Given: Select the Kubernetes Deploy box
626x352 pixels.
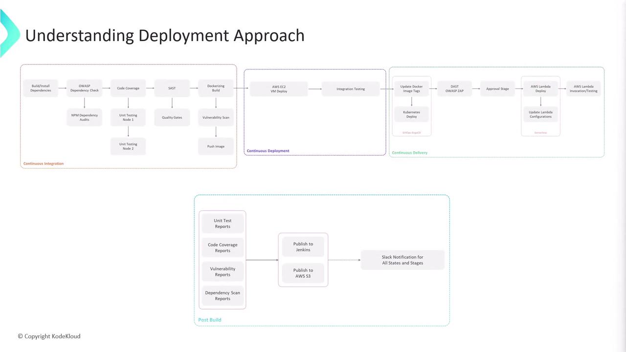Looking at the screenshot, I should pos(411,114).
